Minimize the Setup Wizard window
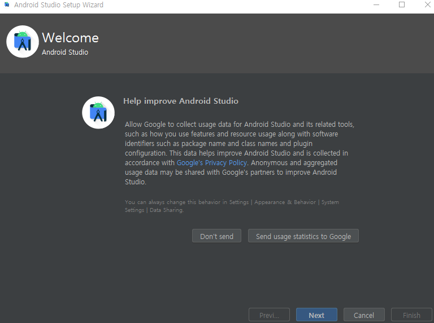 coord(376,5)
